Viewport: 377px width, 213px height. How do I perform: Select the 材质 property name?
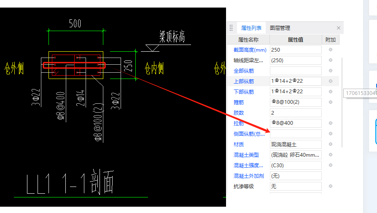(x=239, y=145)
